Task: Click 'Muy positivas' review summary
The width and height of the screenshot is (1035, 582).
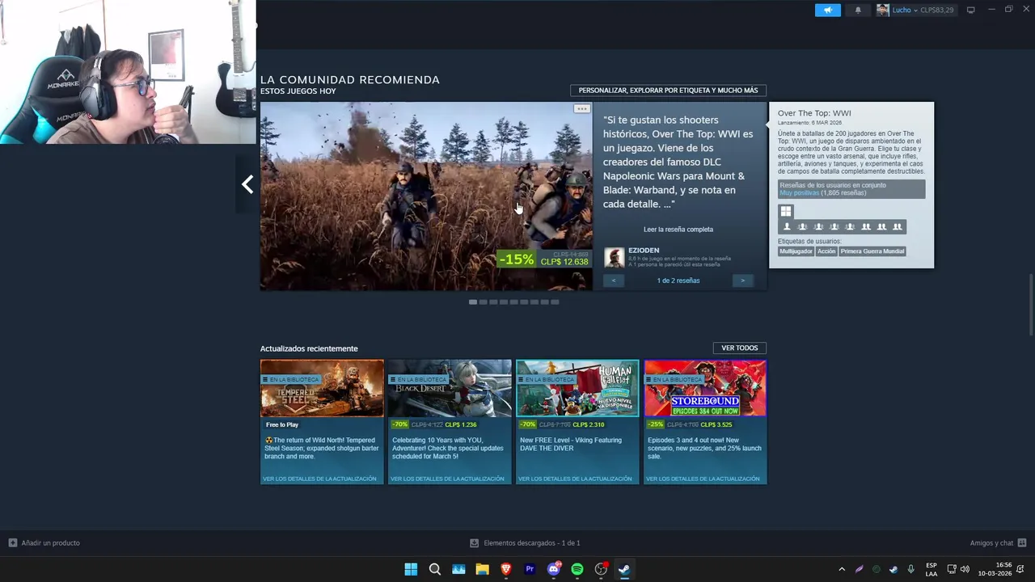Action: tap(799, 193)
